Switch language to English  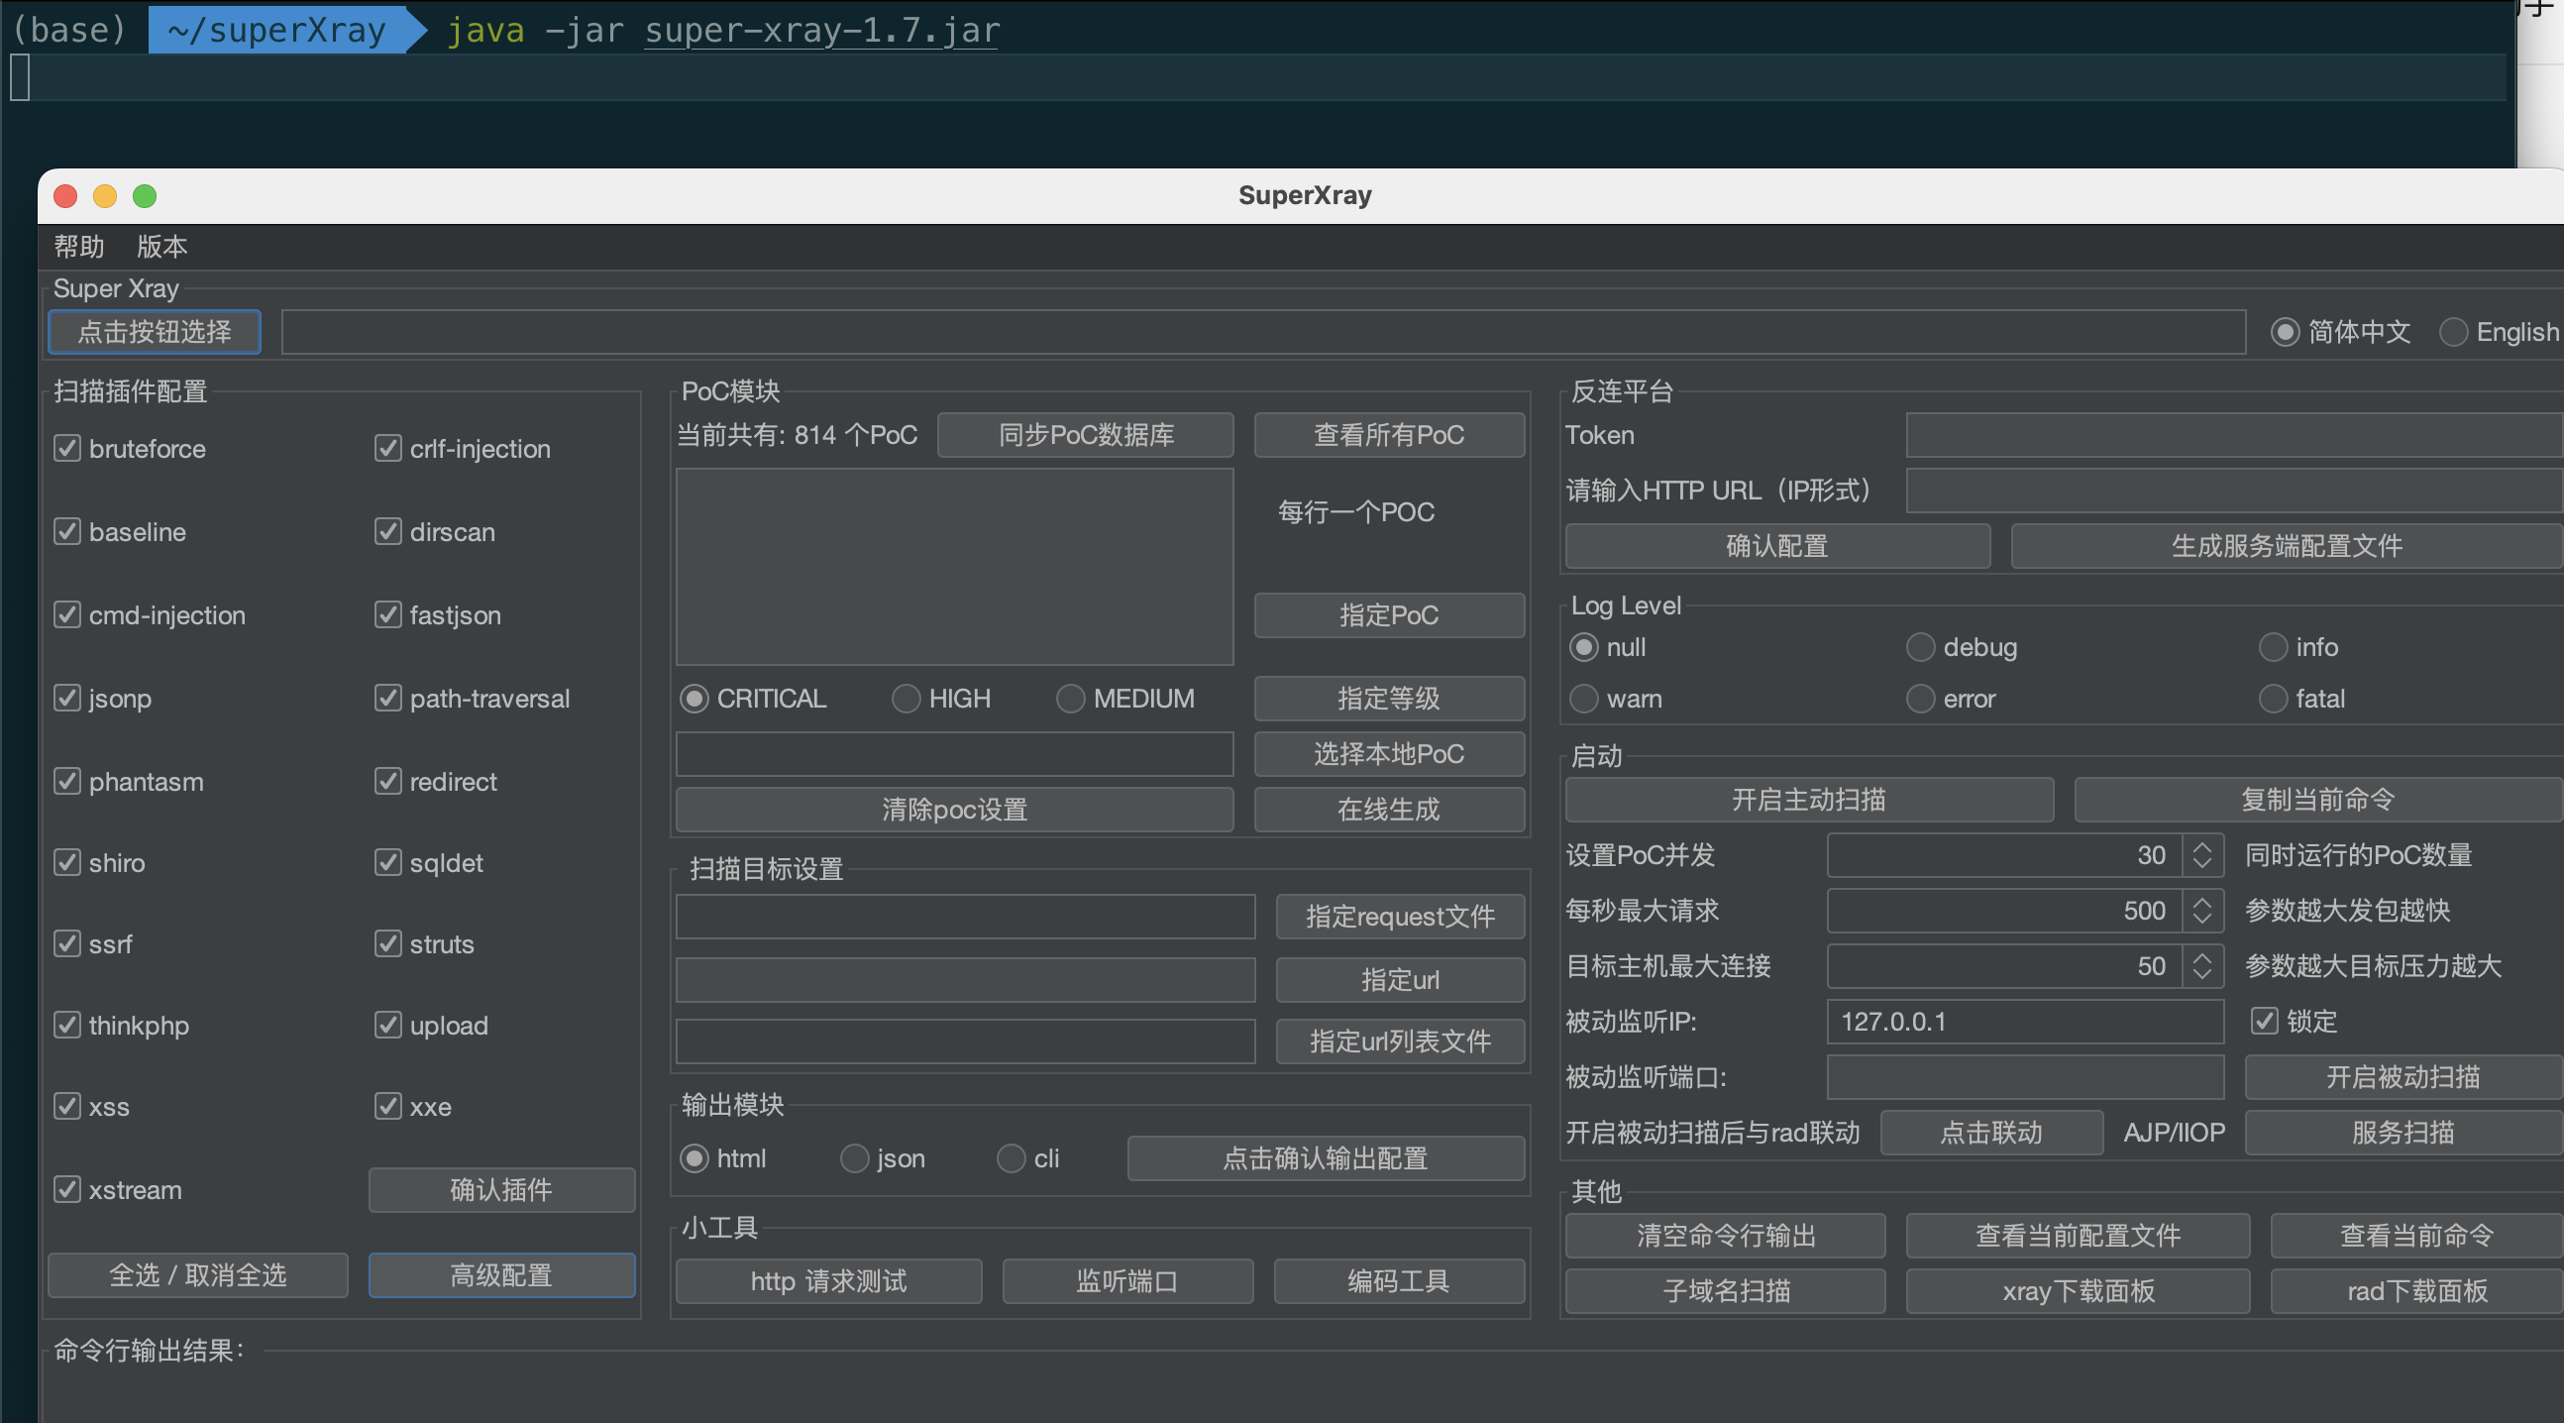(x=2452, y=332)
